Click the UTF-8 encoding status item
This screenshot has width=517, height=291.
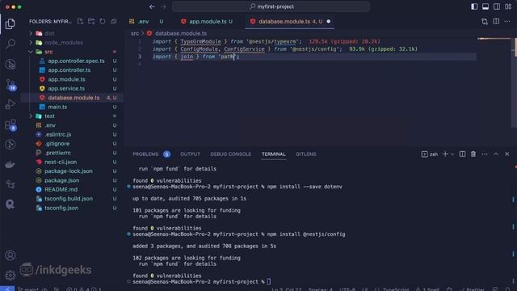[x=347, y=289]
